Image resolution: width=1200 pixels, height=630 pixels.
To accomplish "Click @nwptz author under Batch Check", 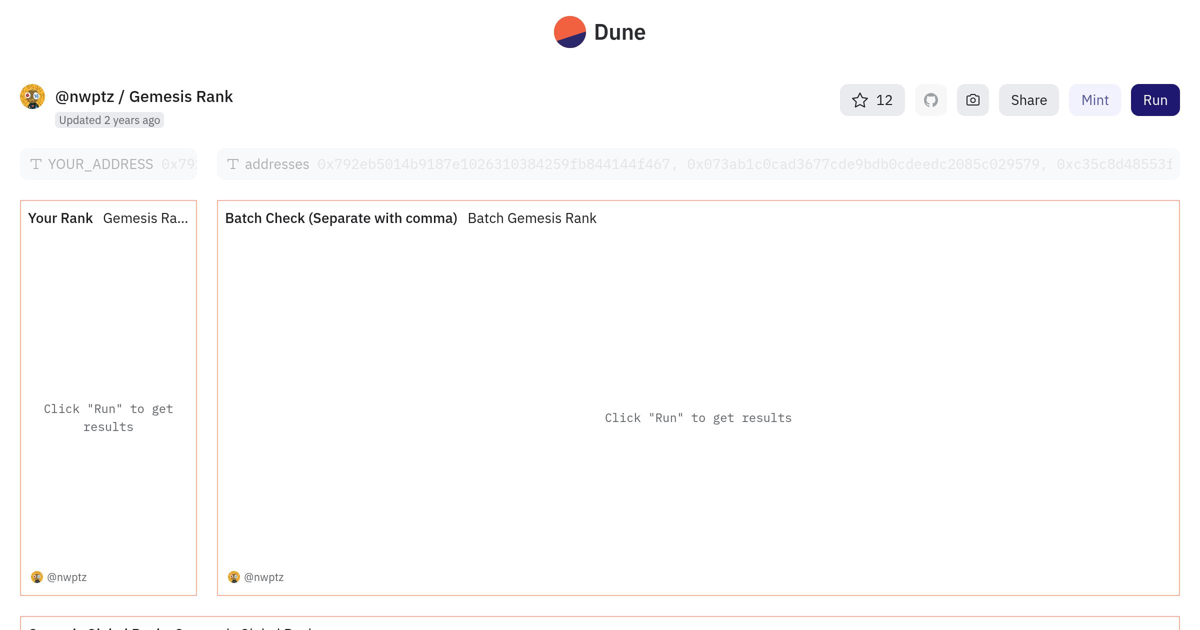I will pos(263,577).
